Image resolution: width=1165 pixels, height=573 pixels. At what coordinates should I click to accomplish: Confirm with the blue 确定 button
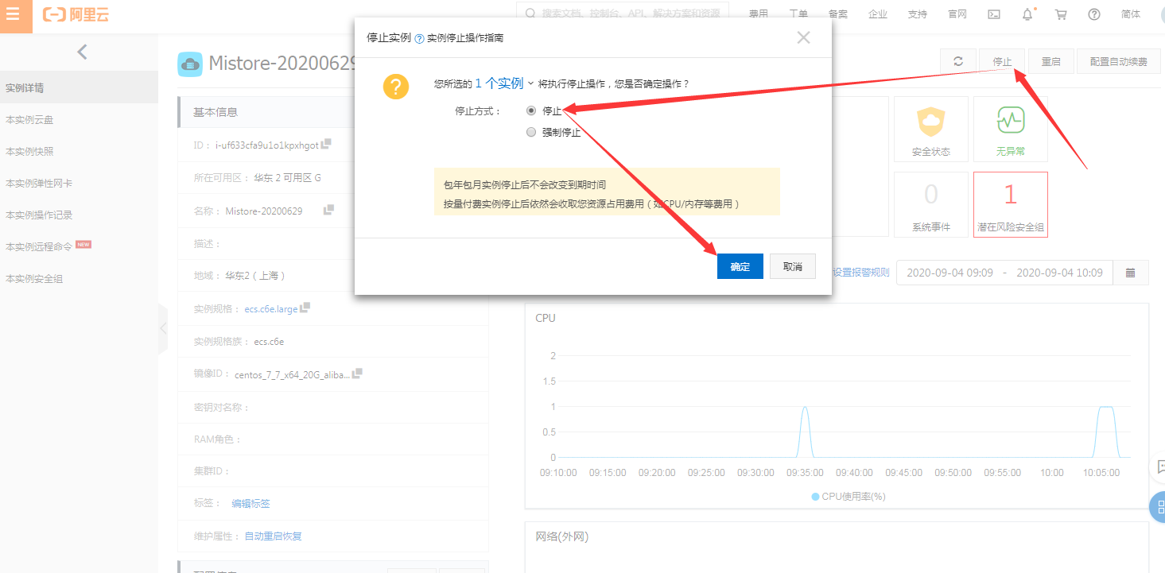click(x=740, y=266)
